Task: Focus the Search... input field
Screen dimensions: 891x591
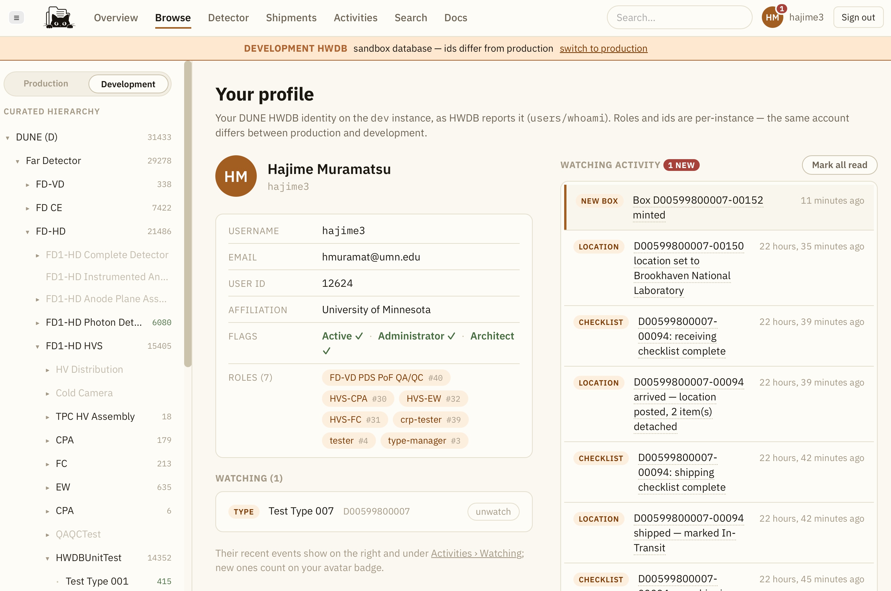Action: pyautogui.click(x=679, y=17)
